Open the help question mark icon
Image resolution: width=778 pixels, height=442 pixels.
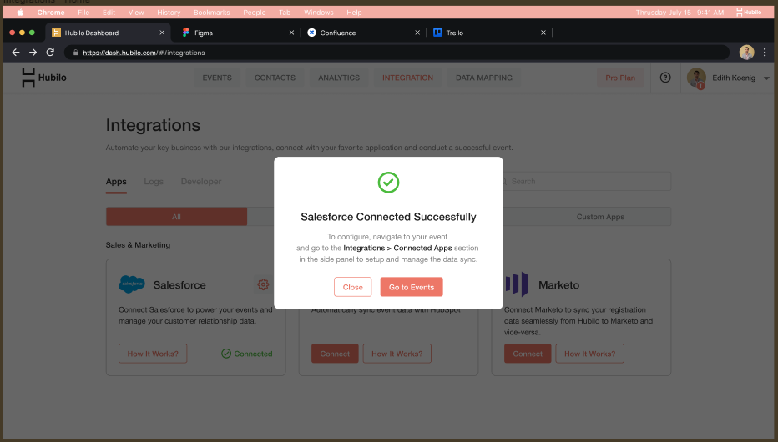[x=665, y=78]
